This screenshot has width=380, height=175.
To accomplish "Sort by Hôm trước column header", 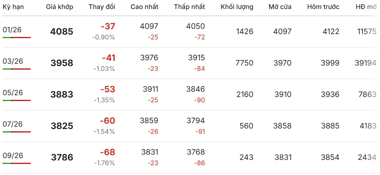I will [323, 7].
